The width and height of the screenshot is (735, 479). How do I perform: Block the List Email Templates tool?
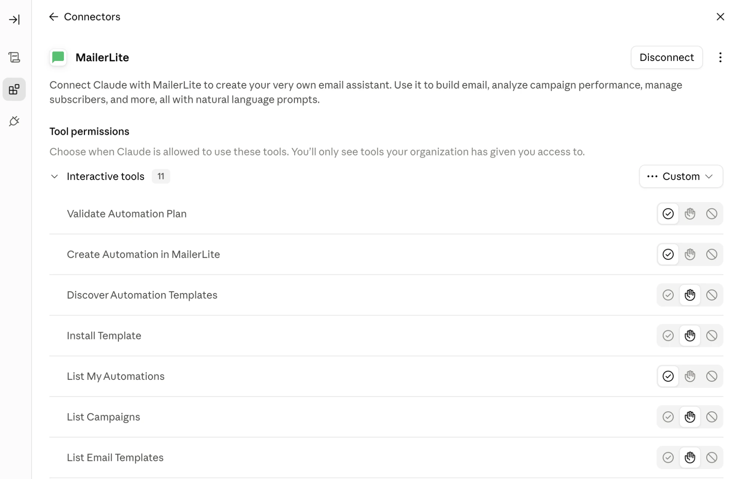(711, 458)
